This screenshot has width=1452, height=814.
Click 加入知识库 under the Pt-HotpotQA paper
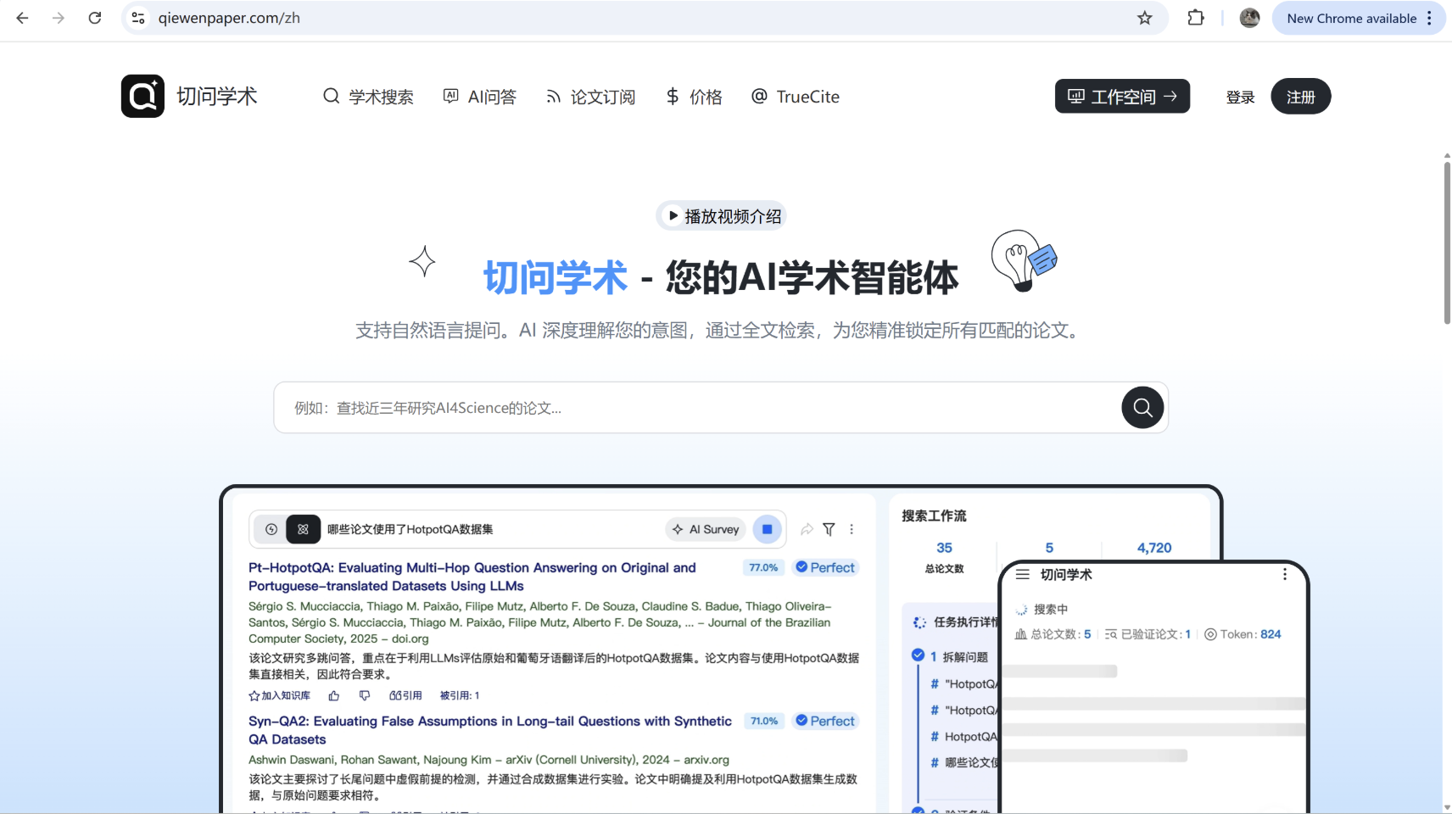click(279, 695)
